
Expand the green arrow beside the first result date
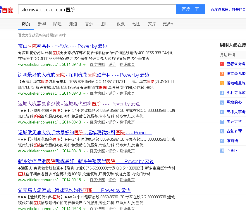pyautogui.click(x=84, y=64)
